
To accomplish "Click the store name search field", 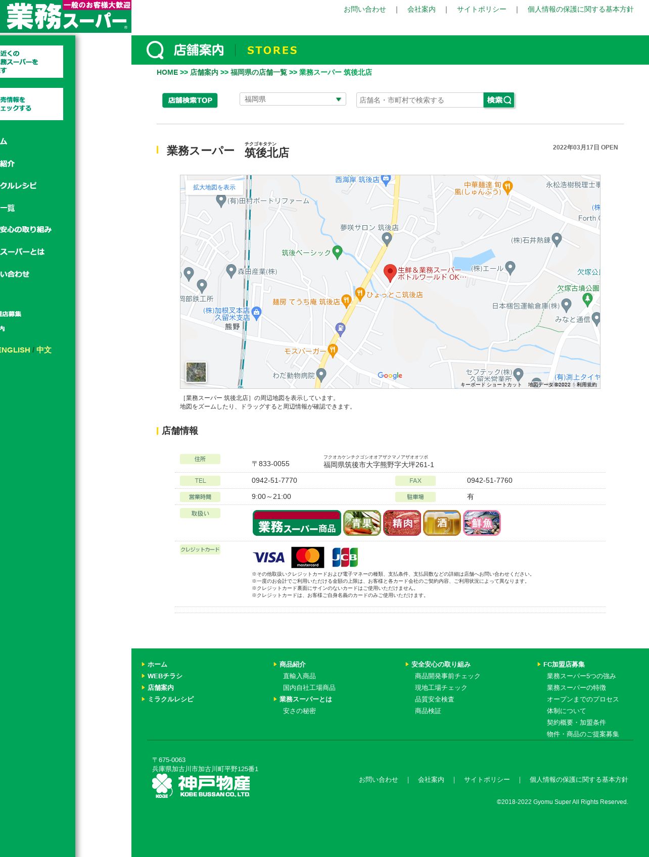I will coord(420,100).
